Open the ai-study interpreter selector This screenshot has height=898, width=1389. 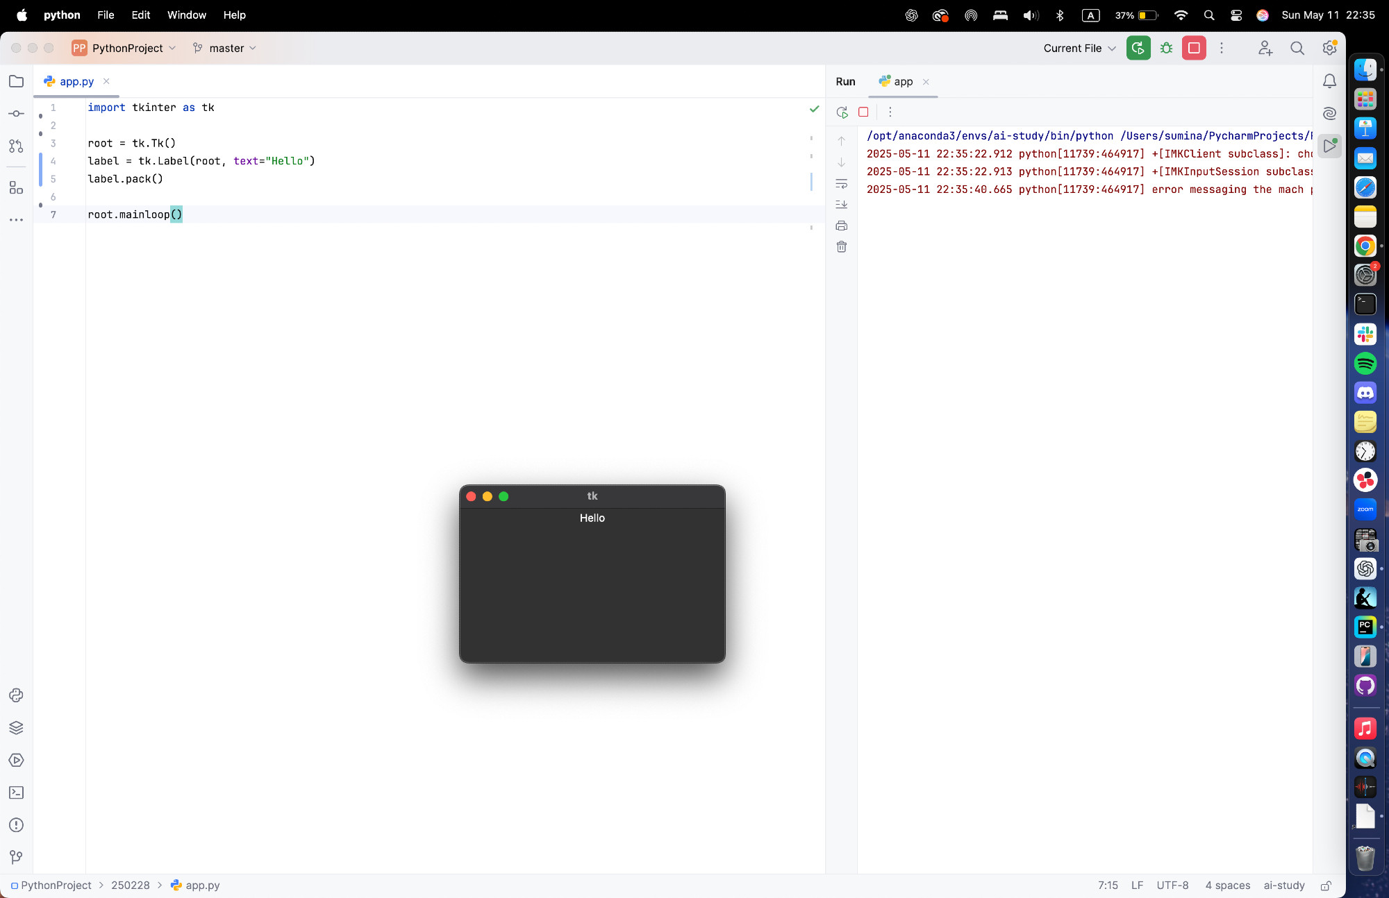tap(1283, 886)
